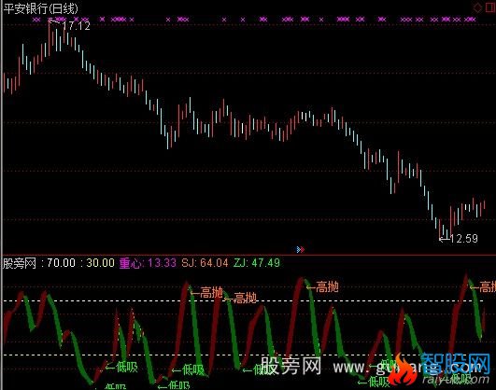Click the 平安银行(日线) chart title
The width and height of the screenshot is (496, 390).
(x=40, y=8)
